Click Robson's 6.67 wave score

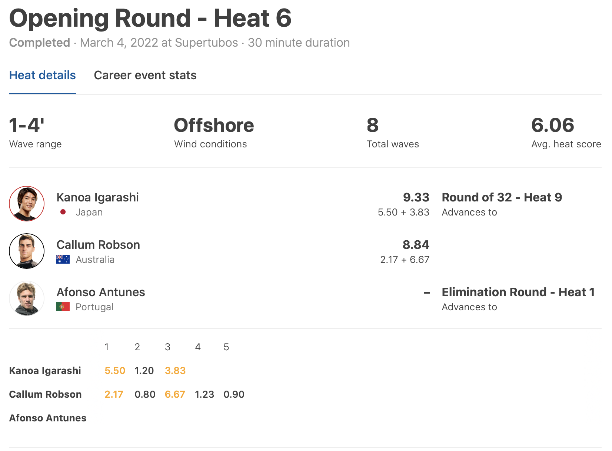(x=175, y=394)
